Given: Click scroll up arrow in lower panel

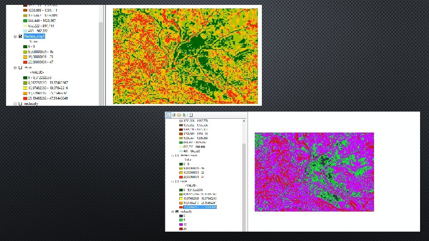Looking at the screenshot, I should pyautogui.click(x=244, y=121).
